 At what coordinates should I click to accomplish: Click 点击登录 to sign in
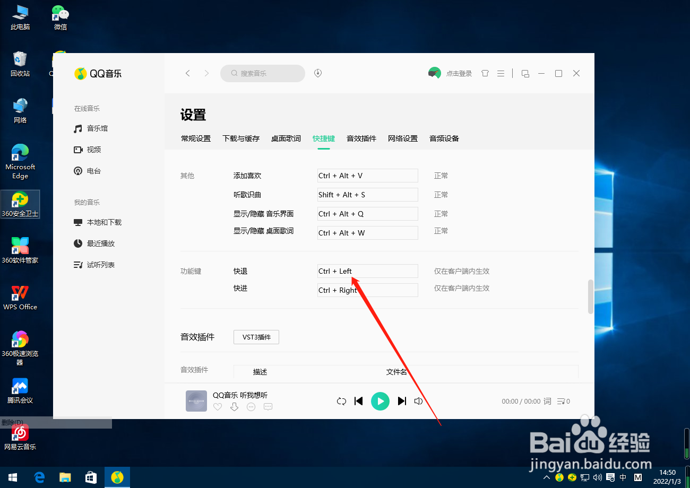[459, 74]
